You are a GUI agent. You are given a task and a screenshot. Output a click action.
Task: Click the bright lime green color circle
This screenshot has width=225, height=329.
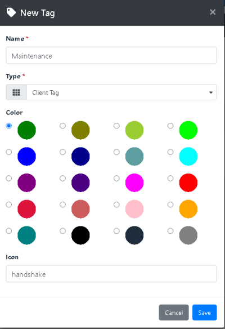click(188, 130)
